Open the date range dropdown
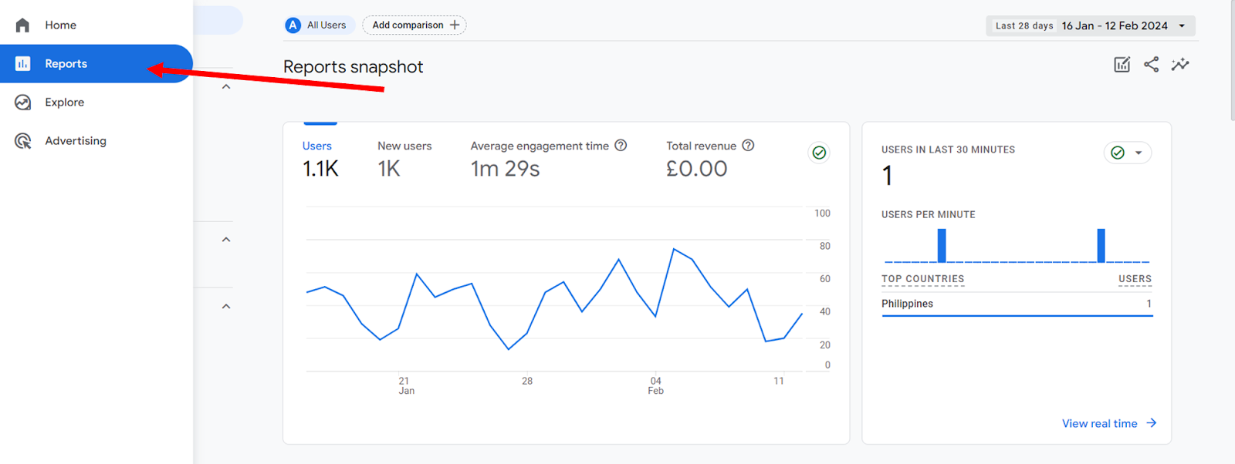Viewport: 1235px width, 464px height. point(1090,25)
